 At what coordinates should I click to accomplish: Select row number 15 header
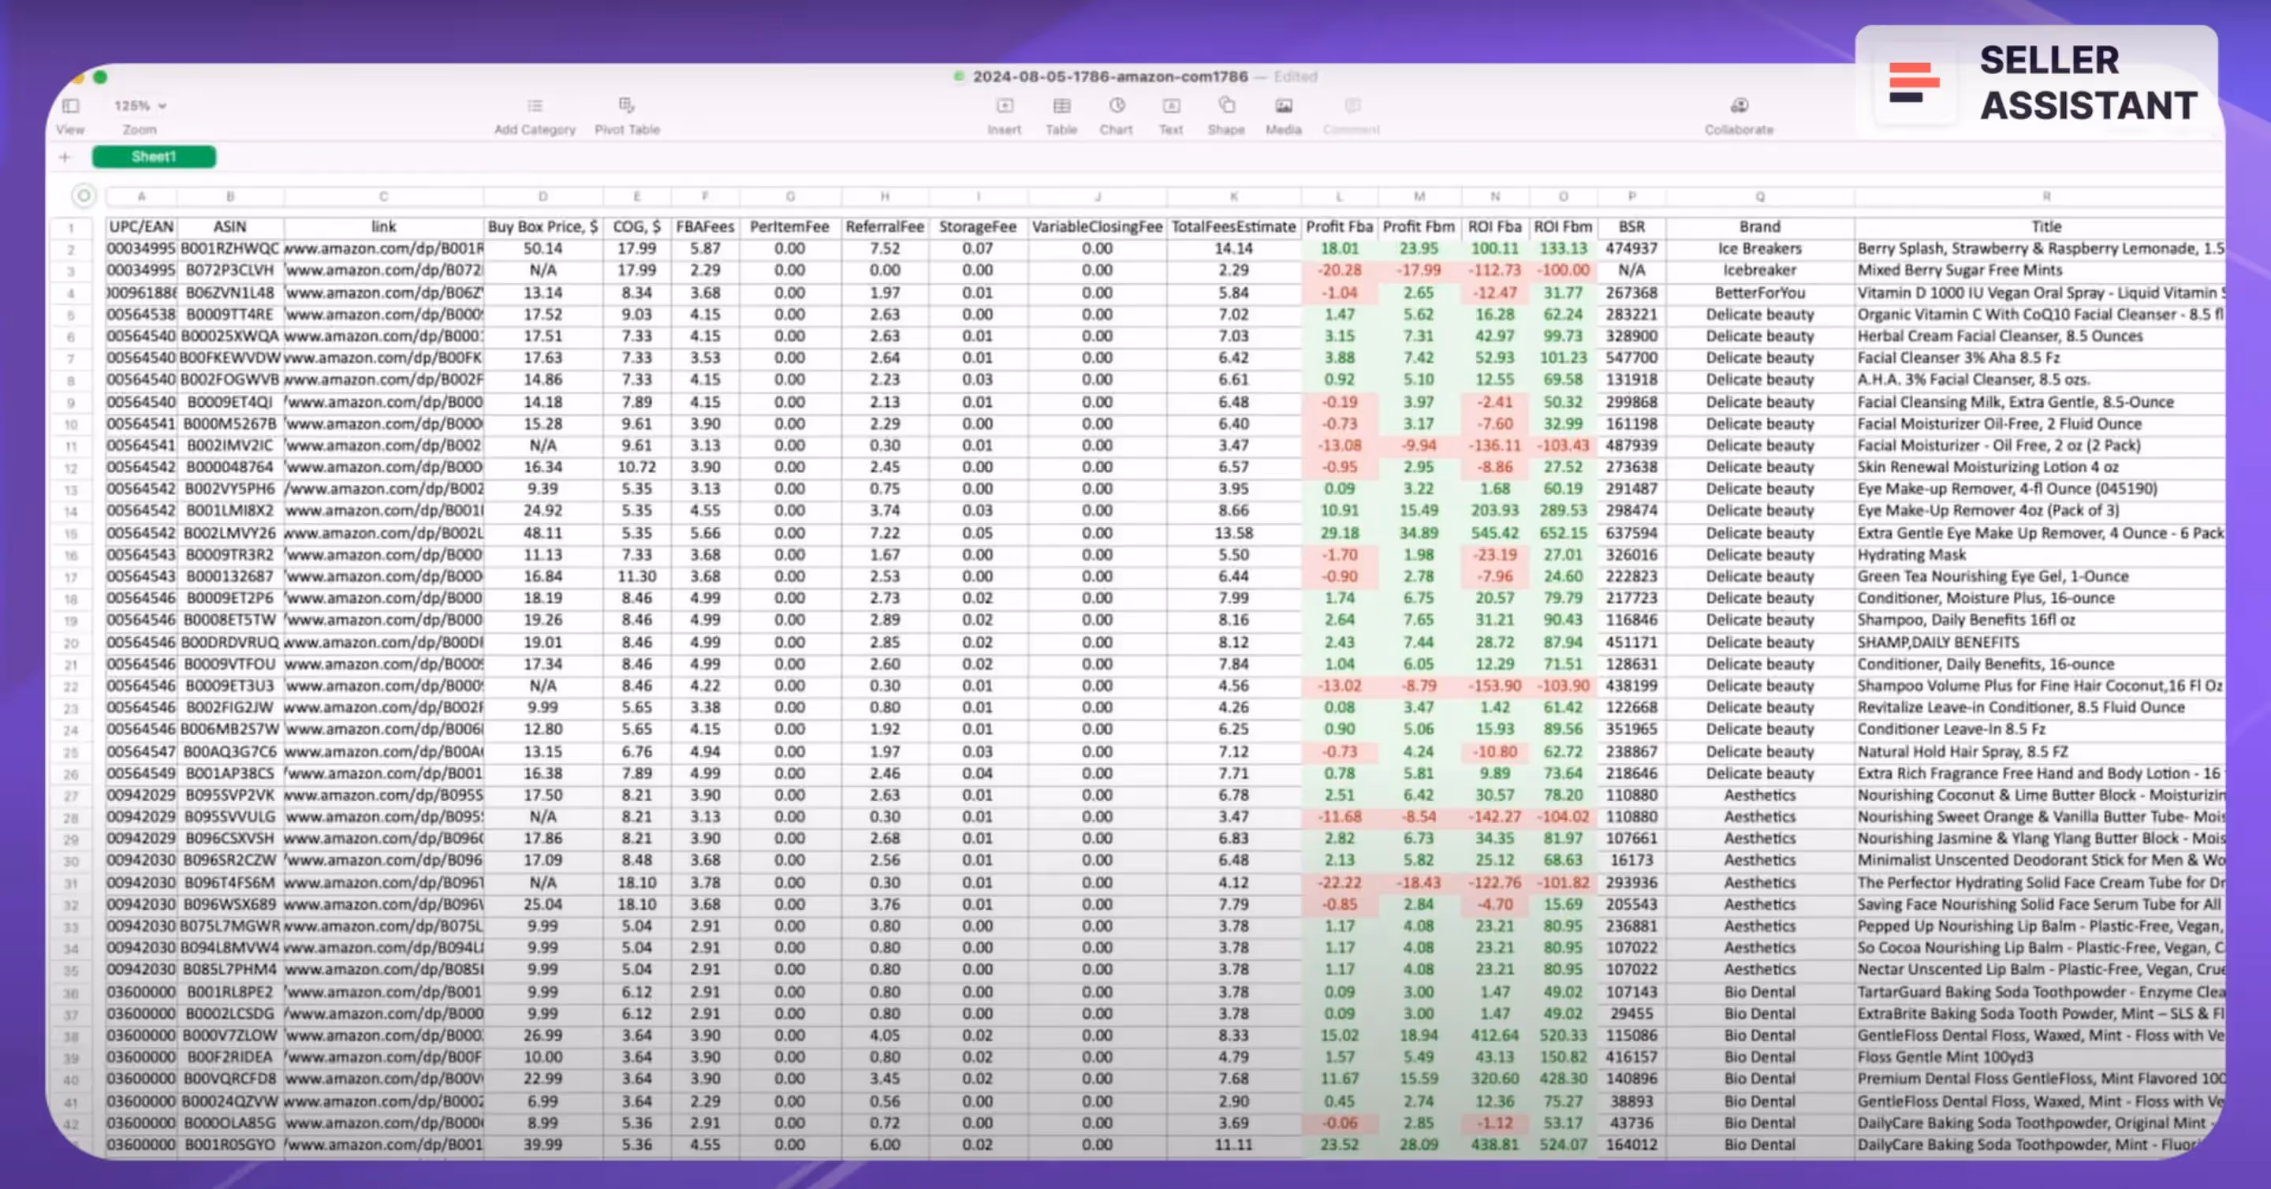click(70, 534)
